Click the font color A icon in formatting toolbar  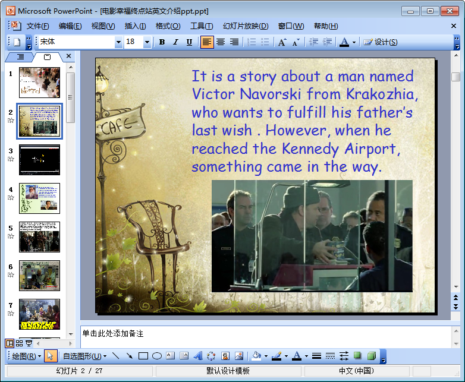click(344, 42)
